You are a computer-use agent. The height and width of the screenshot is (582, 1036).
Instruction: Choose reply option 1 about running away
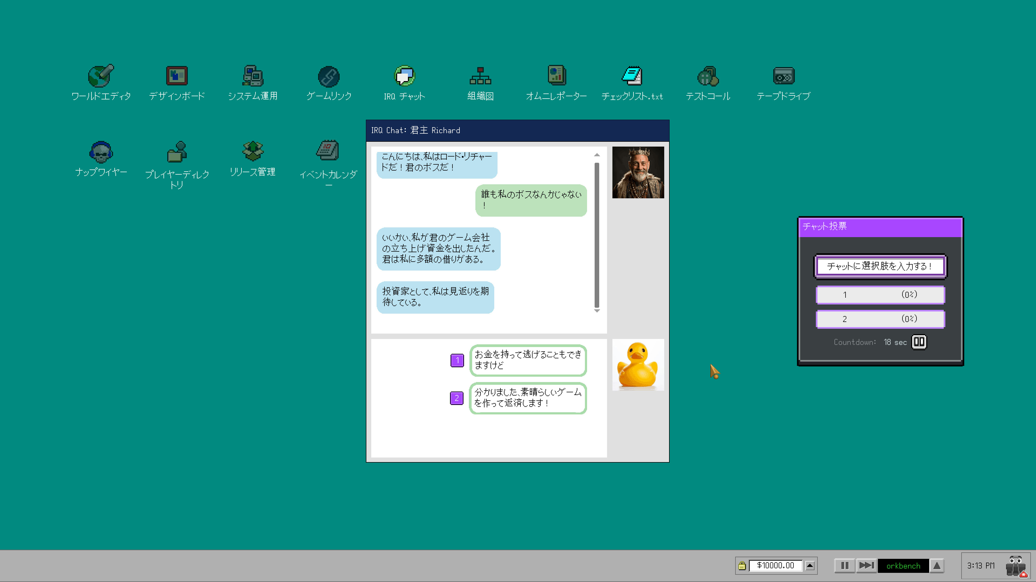tap(528, 360)
